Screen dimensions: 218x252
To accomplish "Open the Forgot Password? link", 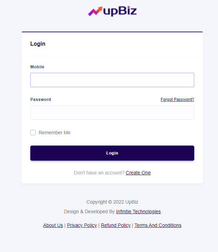I will click(177, 100).
